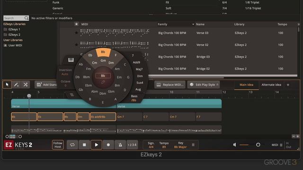303x170 pixels.
Task: Toggle loop playback button
Action: [72, 145]
